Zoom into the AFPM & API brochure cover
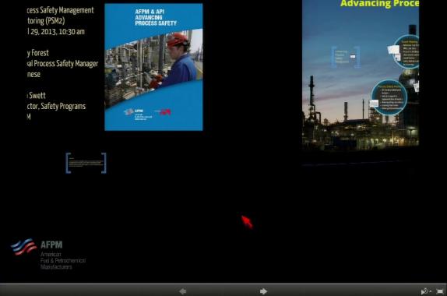The height and width of the screenshot is (296, 447). [x=153, y=67]
